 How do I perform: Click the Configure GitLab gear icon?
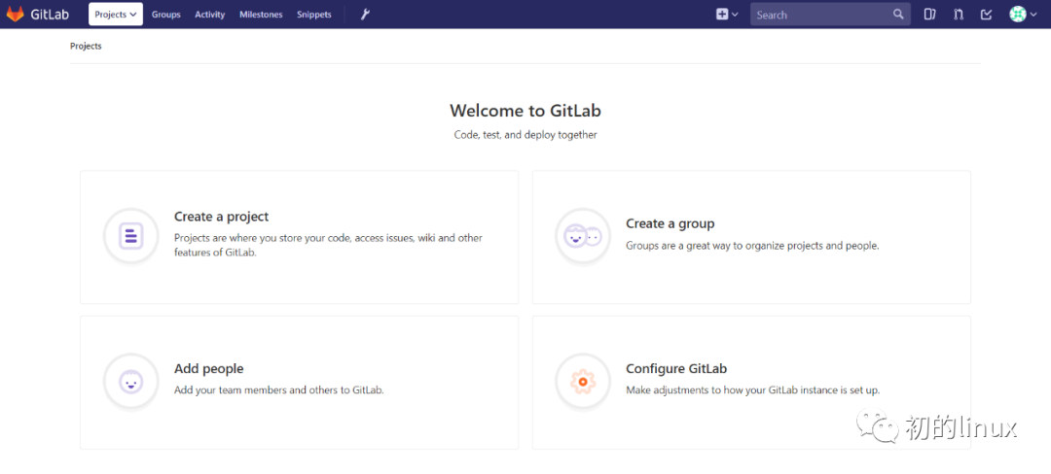click(x=583, y=382)
